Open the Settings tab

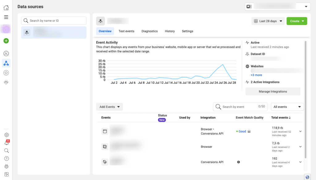tap(187, 31)
